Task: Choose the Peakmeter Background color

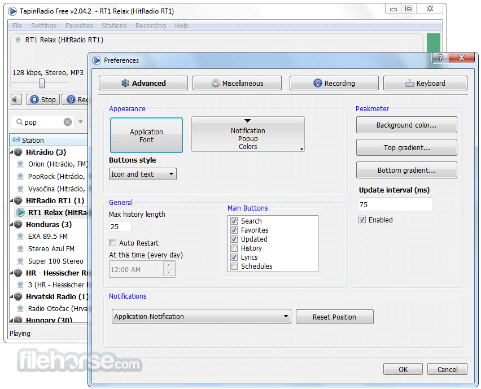Action: pyautogui.click(x=406, y=125)
